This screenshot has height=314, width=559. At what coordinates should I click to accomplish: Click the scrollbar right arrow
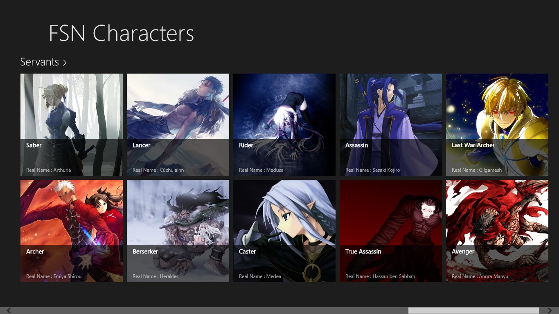(x=550, y=311)
